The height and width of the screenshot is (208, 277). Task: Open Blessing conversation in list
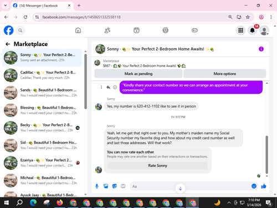(x=42, y=110)
